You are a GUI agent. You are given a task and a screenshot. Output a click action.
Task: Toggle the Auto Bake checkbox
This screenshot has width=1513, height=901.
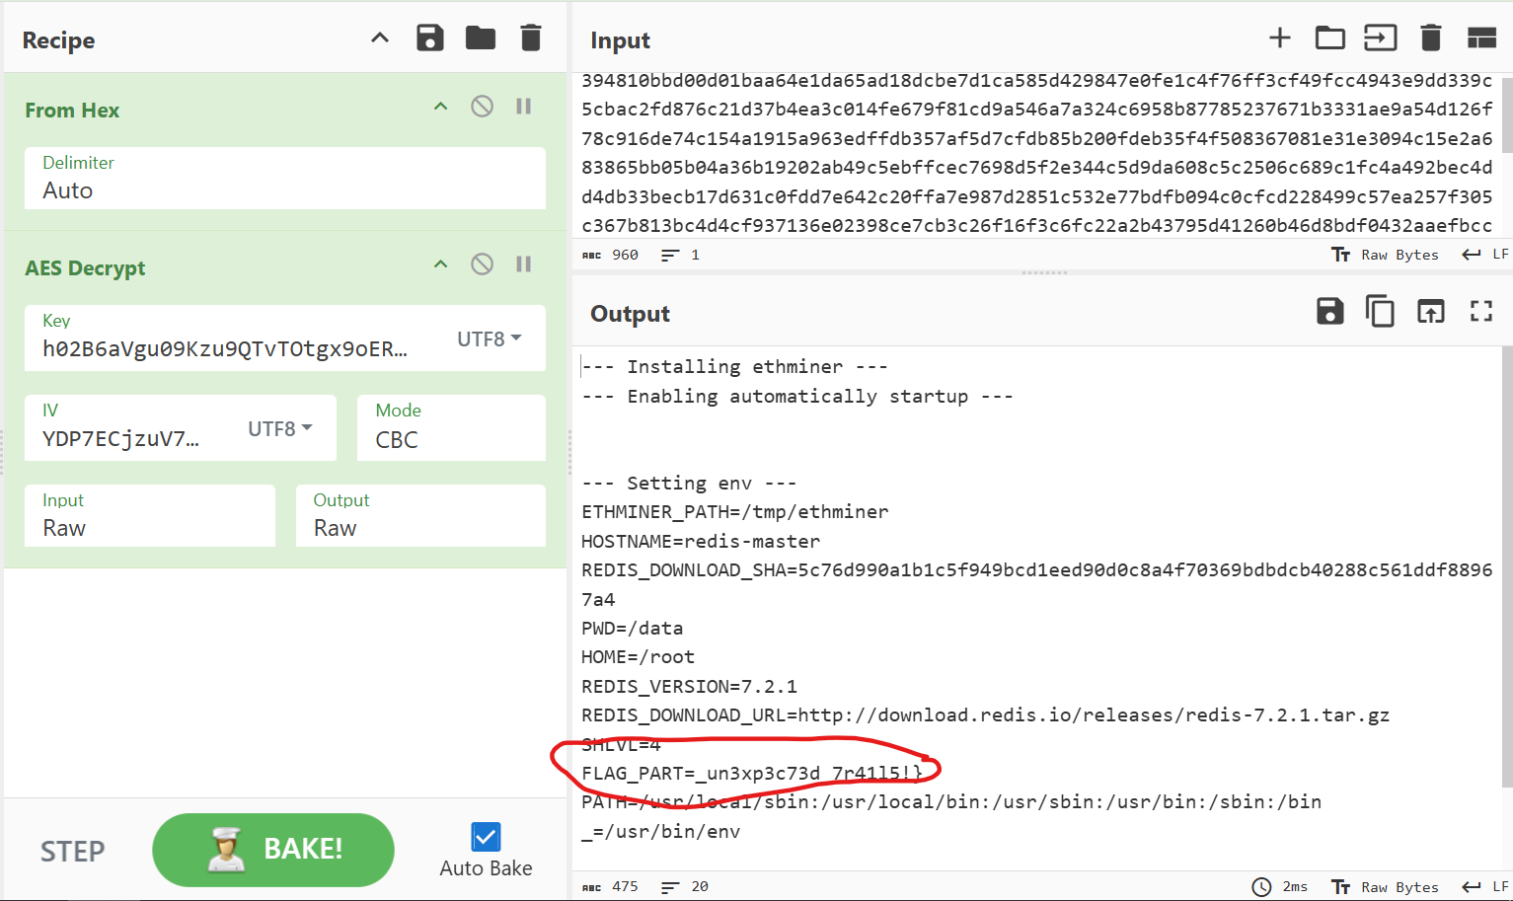pyautogui.click(x=486, y=837)
